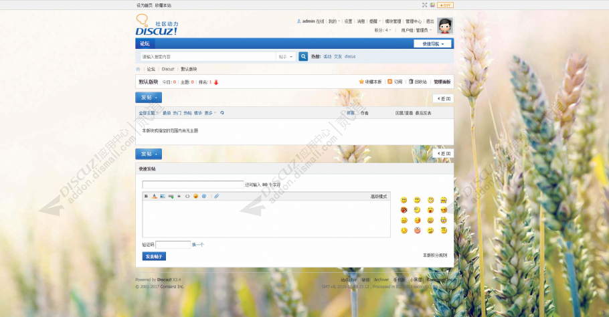Click the search magnifier button

tap(303, 57)
